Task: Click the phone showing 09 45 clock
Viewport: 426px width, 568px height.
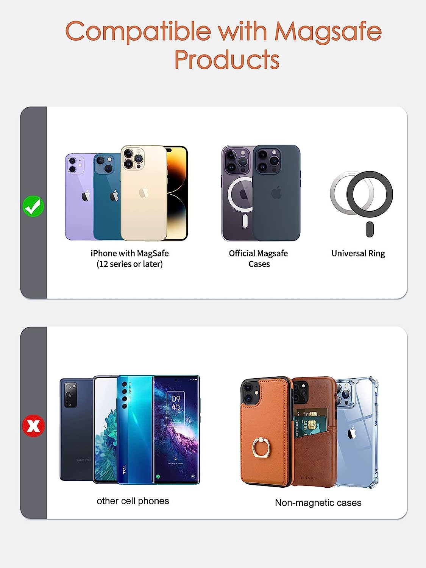Action: [x=176, y=429]
